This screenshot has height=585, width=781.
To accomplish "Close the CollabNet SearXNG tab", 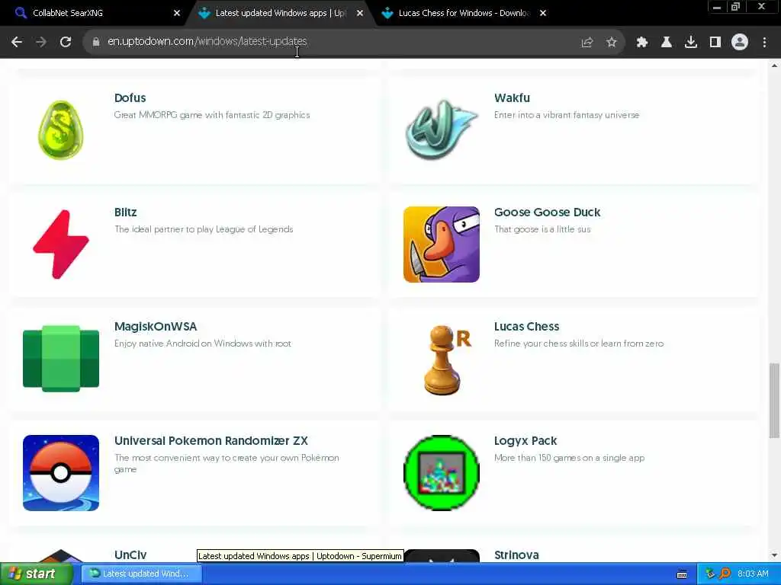I will pos(177,13).
